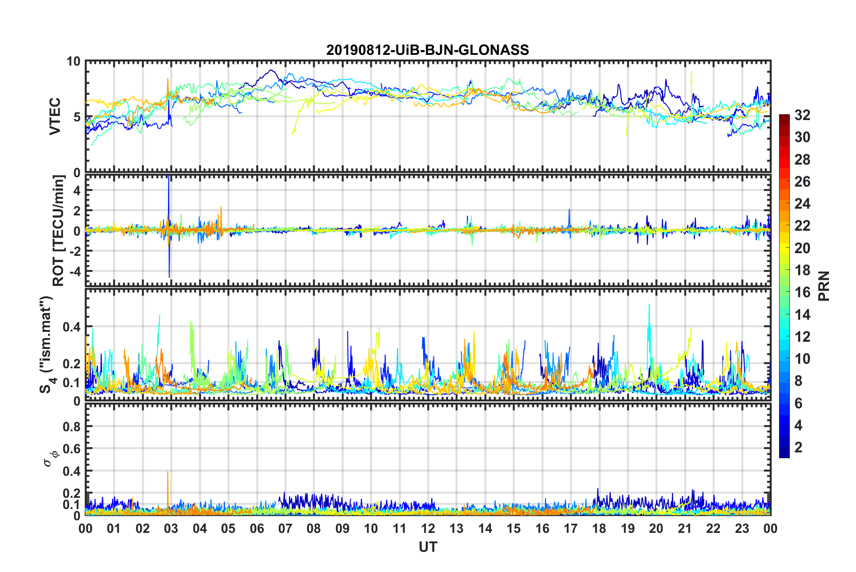
Task: Select the ROT [TECU/min] axis label
Action: pyautogui.click(x=59, y=230)
